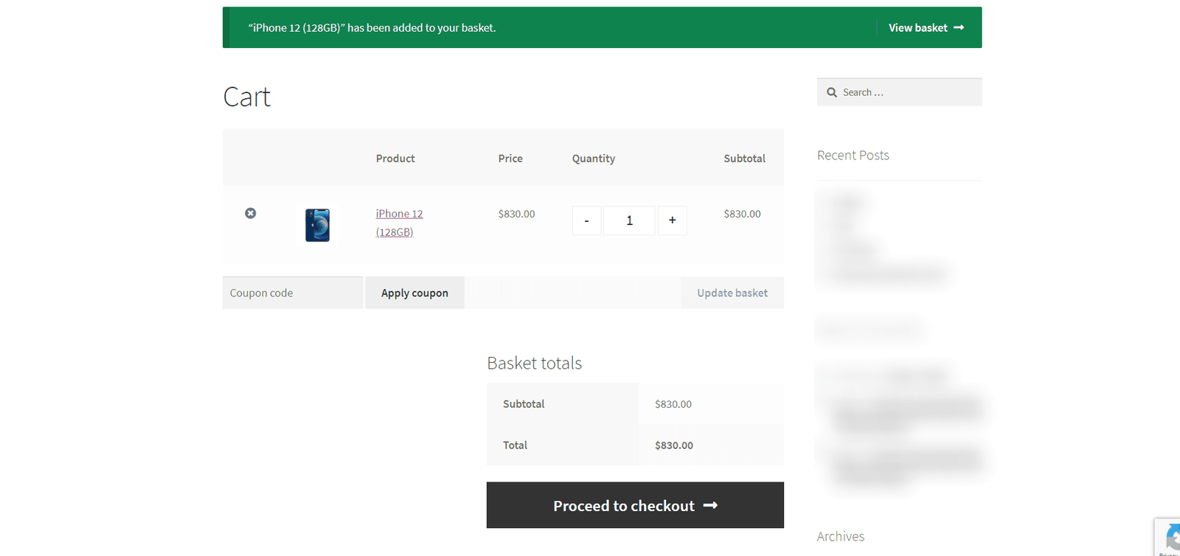Remove iPhone 12 from cart via X icon

[251, 213]
